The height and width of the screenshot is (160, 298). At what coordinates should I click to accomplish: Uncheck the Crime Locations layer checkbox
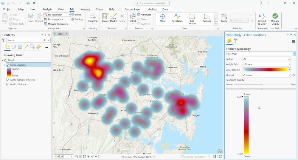coord(8,65)
